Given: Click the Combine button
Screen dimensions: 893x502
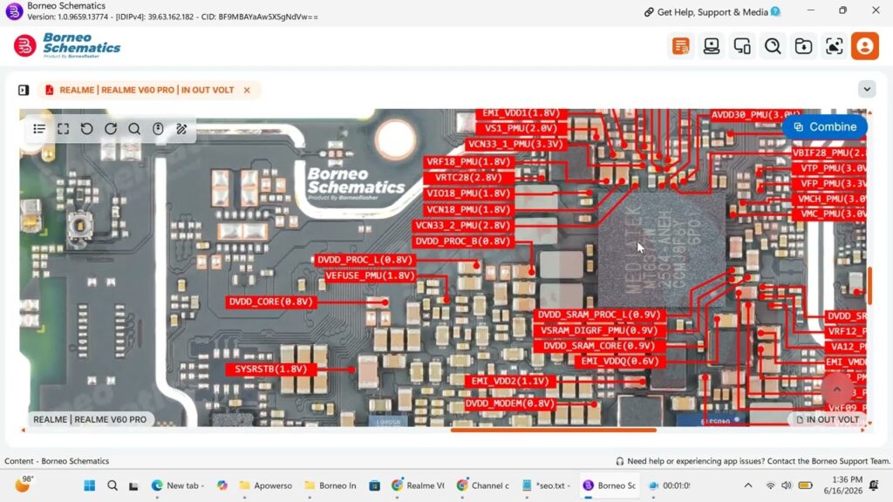Looking at the screenshot, I should [x=825, y=127].
